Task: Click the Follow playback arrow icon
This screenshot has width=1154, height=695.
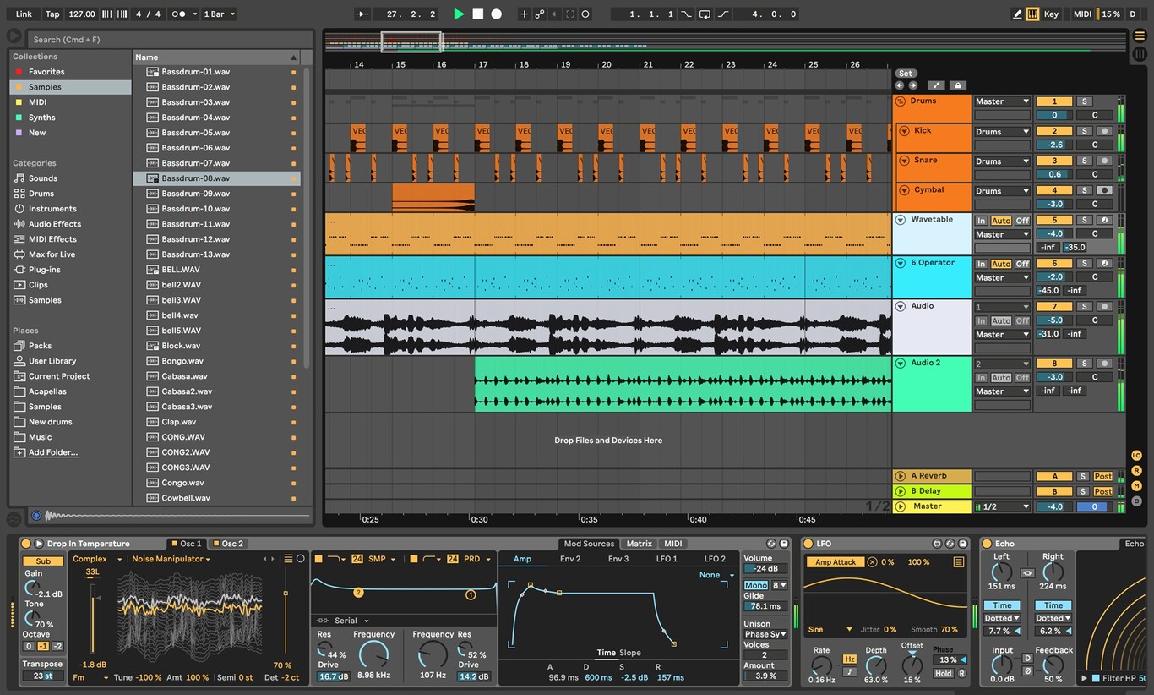Action: (x=362, y=14)
